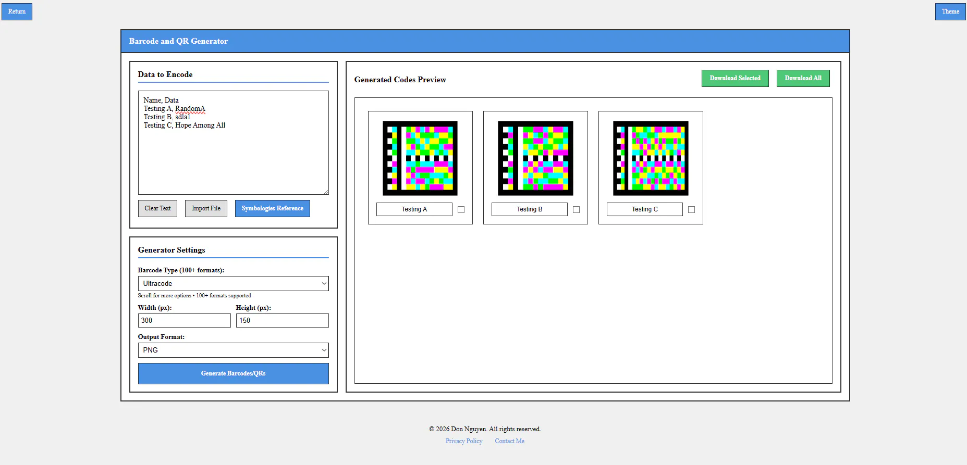Toggle the Theme button

950,11
